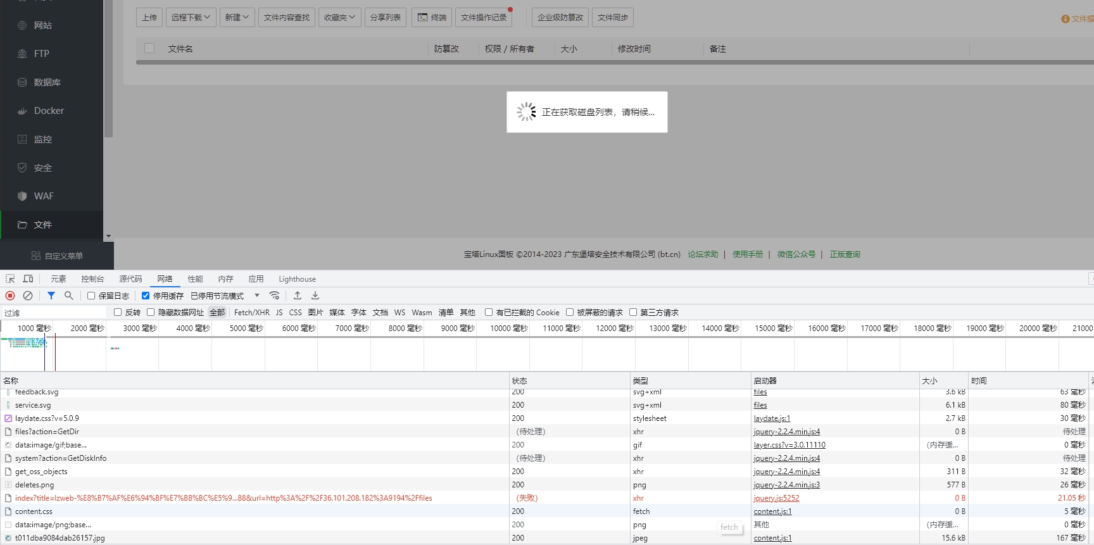
Task: Click the 过滤 filter input field
Action: (x=54, y=313)
